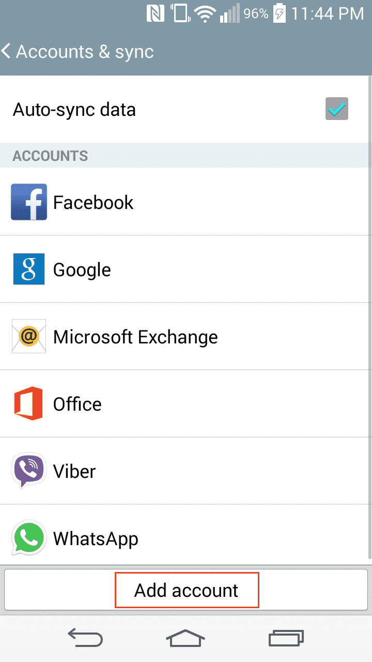The width and height of the screenshot is (372, 662).
Task: Tap the Facebook app icon
Action: tap(29, 202)
